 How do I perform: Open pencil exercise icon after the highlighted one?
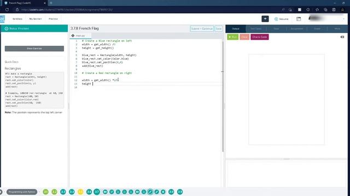[x=157, y=192]
